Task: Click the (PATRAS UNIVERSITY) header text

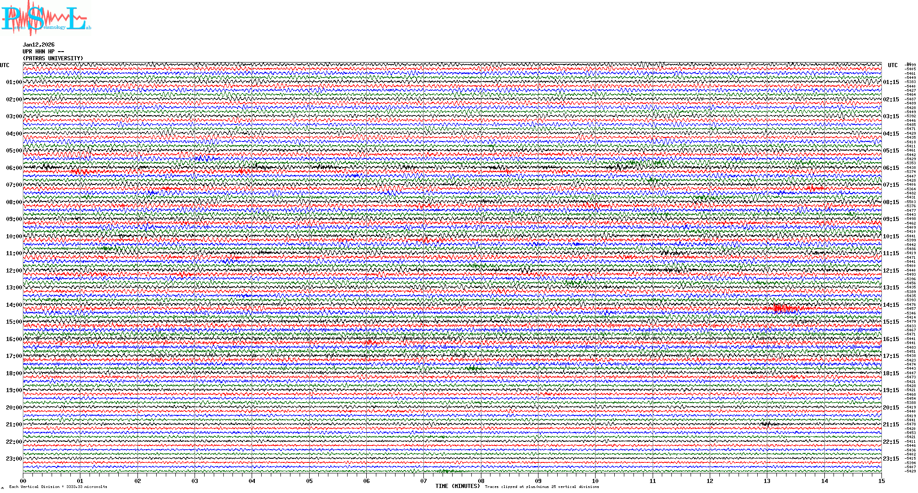Action: pyautogui.click(x=53, y=58)
